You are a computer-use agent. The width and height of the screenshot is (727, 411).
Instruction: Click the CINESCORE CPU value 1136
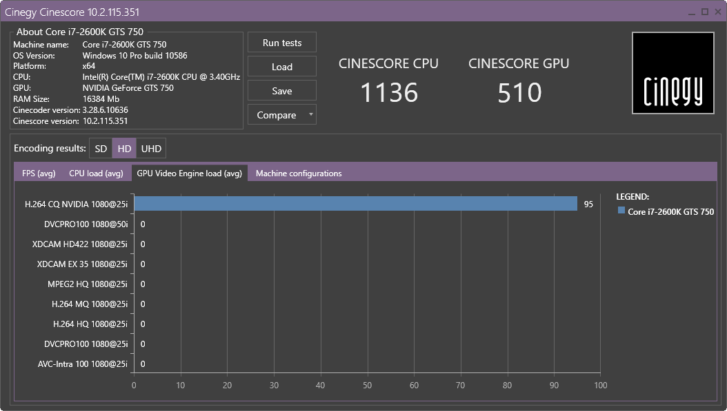coord(389,92)
